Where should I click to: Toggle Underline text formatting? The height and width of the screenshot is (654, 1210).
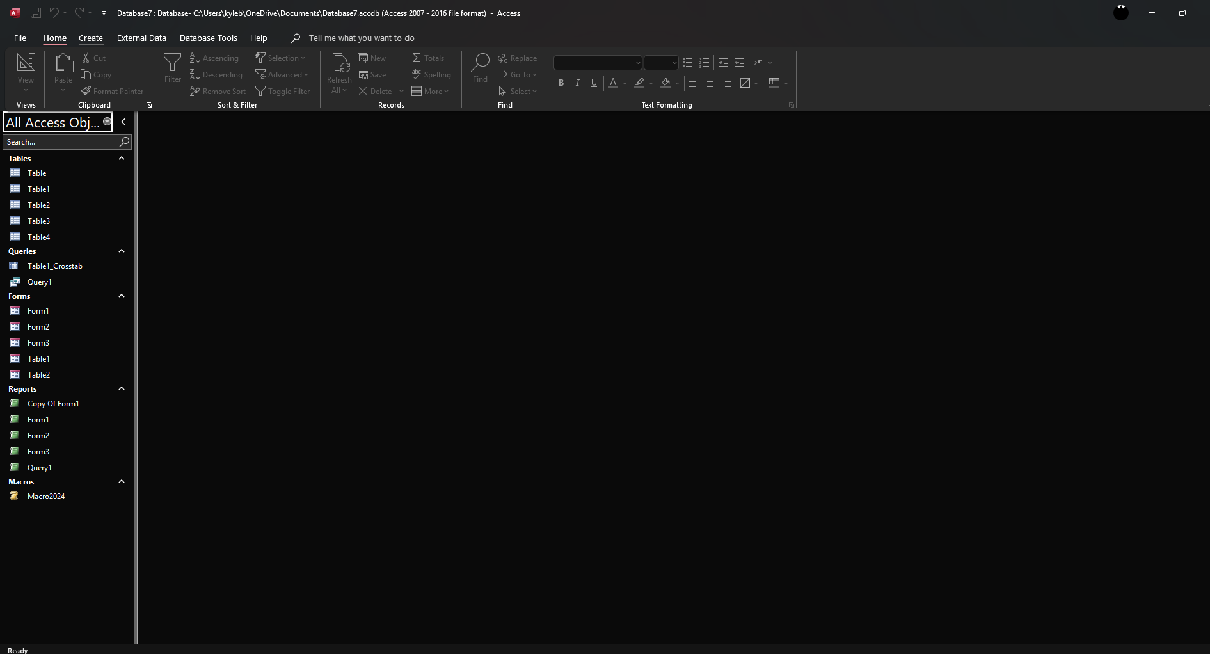tap(594, 83)
